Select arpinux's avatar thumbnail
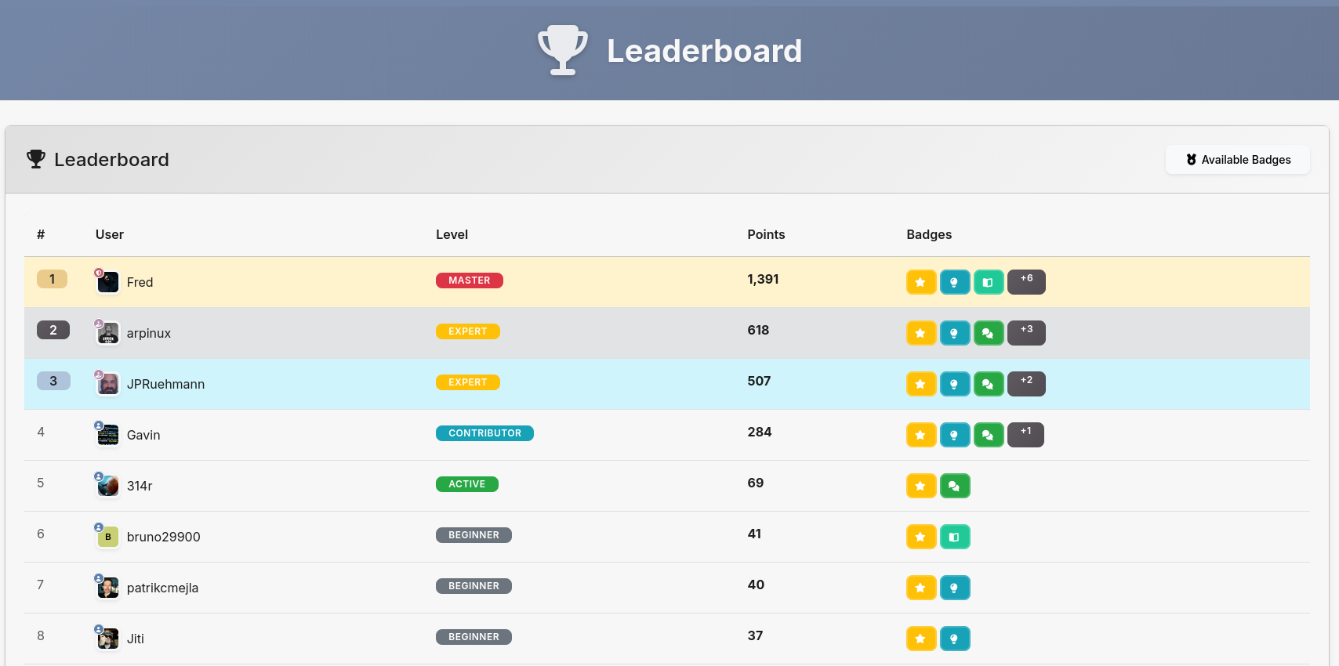Screen dimensions: 1339x666 [108, 334]
